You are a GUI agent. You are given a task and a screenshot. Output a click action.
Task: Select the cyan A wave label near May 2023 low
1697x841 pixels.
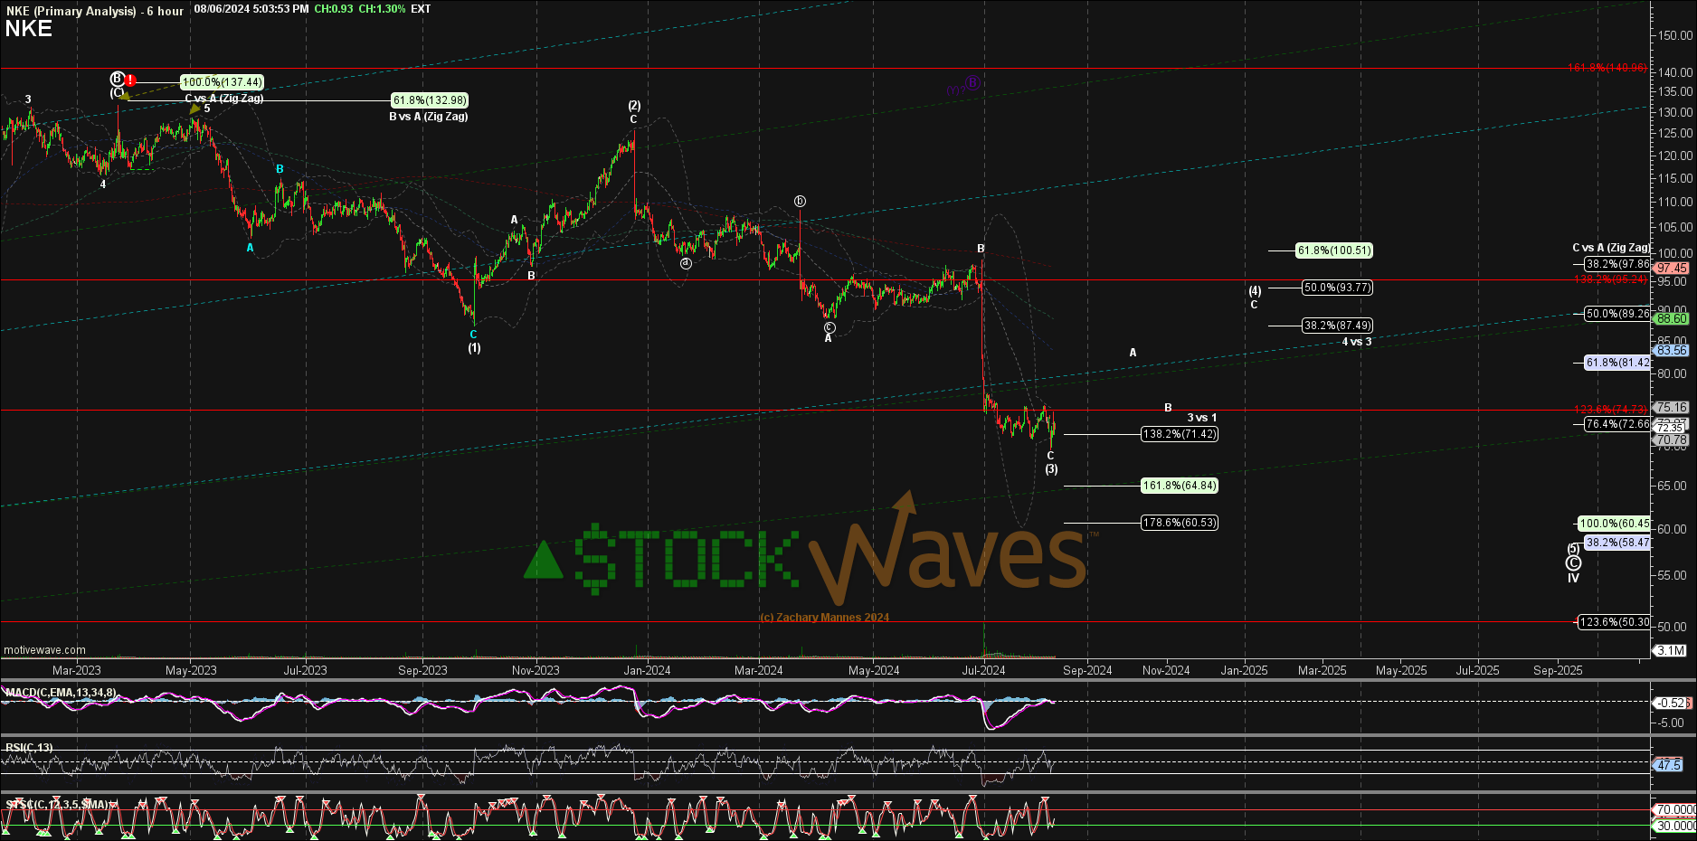tap(250, 248)
